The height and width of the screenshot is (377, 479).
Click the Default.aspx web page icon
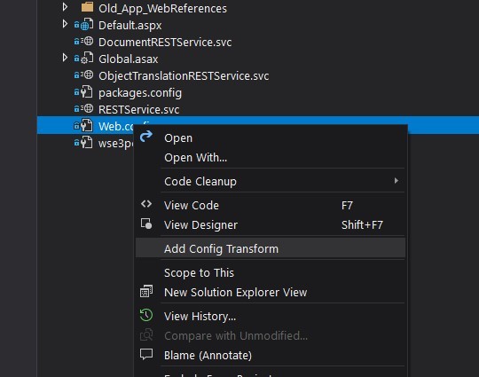(x=87, y=25)
